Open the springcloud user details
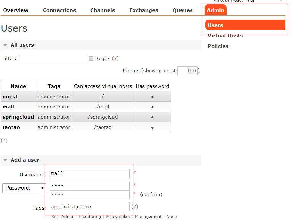The height and width of the screenshot is (222, 292). click(x=18, y=117)
